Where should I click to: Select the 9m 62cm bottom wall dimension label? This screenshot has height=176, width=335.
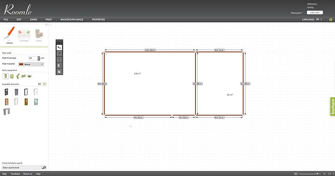pyautogui.click(x=139, y=118)
